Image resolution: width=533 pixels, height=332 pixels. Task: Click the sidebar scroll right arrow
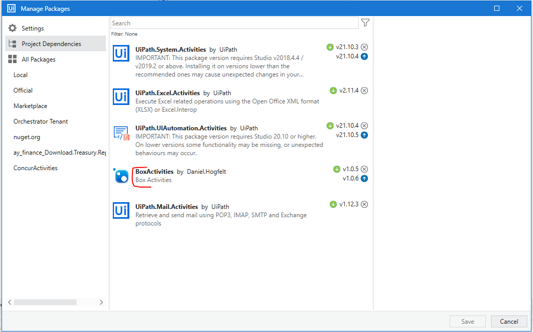tap(101, 302)
